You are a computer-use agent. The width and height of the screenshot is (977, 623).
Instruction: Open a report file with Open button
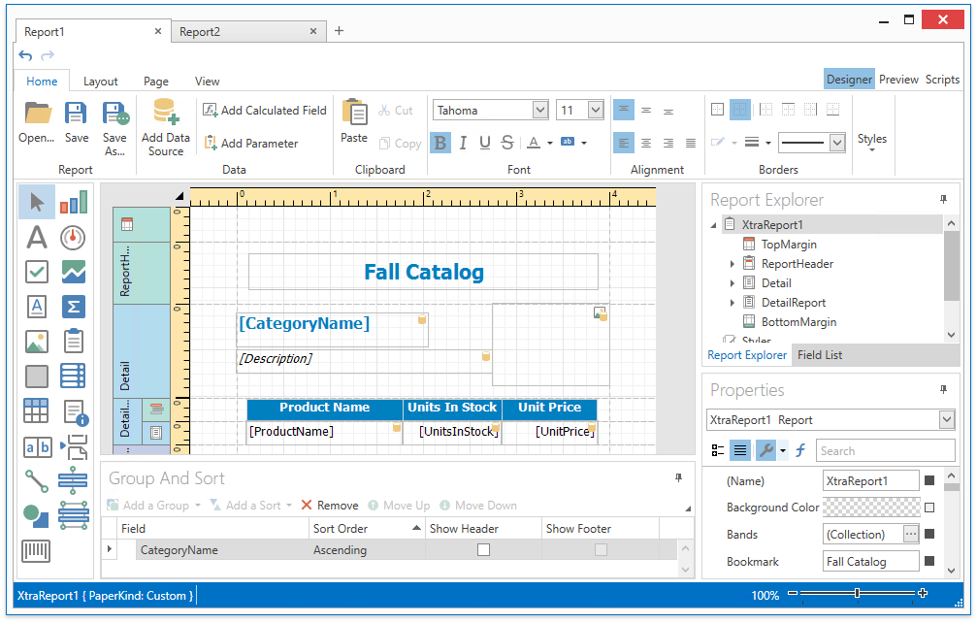[37, 122]
